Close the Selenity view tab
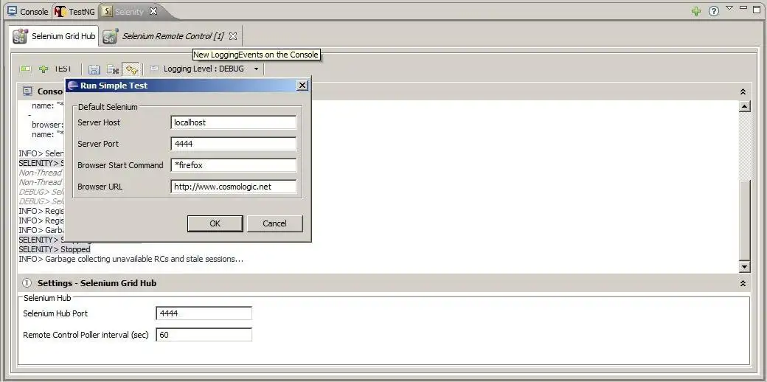Screen dimensions: 767x382 [153, 11]
